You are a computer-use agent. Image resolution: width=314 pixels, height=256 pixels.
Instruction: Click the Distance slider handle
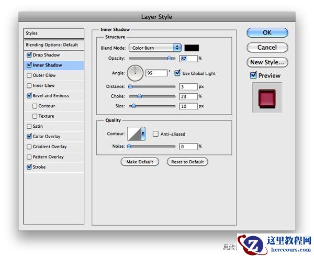click(x=130, y=86)
